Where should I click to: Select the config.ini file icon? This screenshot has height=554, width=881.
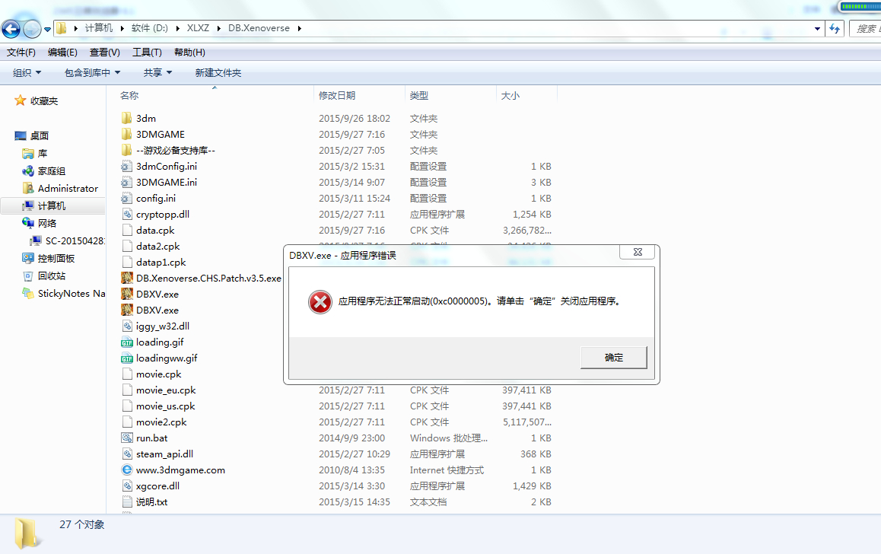click(x=127, y=199)
